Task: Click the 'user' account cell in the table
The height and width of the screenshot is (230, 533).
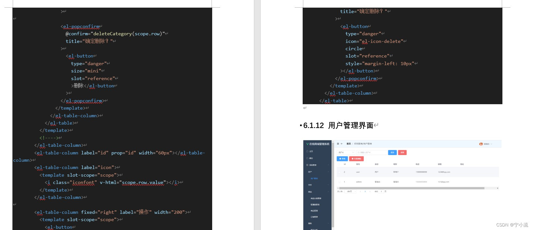Action: pos(358,172)
